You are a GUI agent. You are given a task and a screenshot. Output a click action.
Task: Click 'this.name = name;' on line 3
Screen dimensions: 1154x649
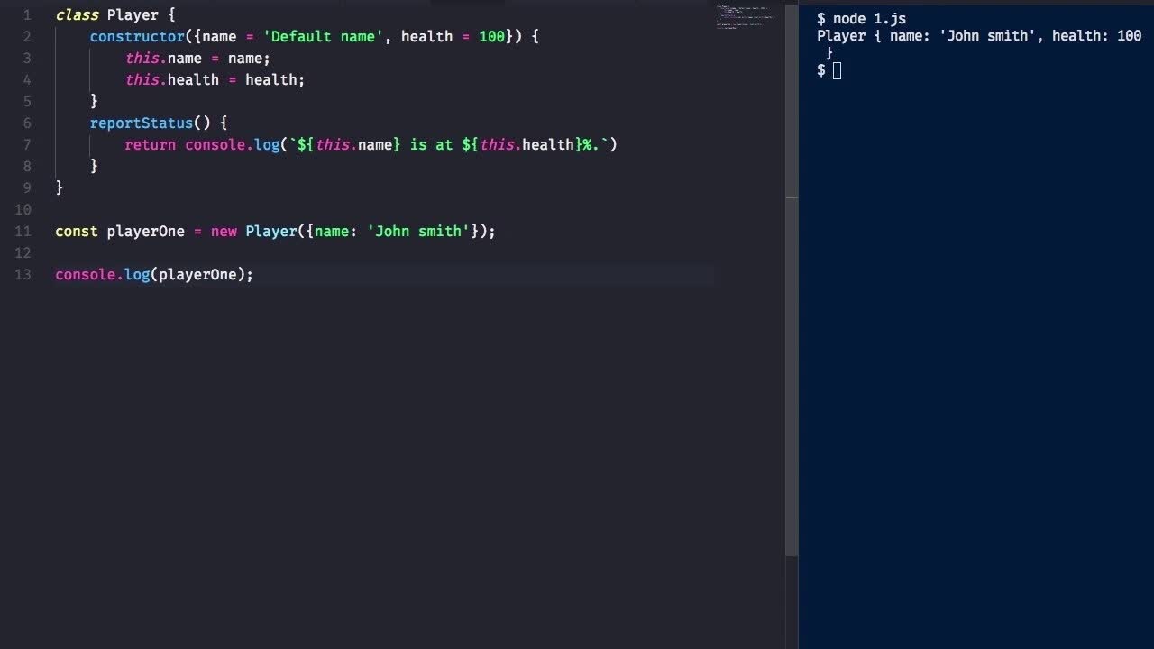point(197,59)
